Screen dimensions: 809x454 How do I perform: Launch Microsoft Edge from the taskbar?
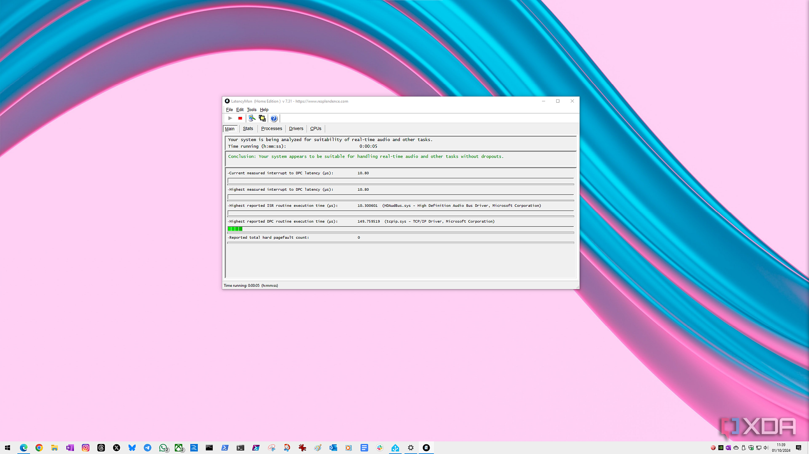click(x=24, y=447)
